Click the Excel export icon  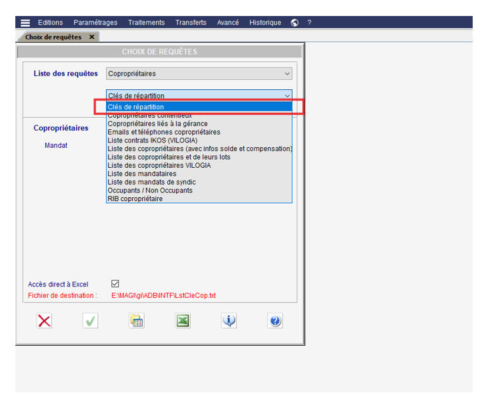[183, 321]
